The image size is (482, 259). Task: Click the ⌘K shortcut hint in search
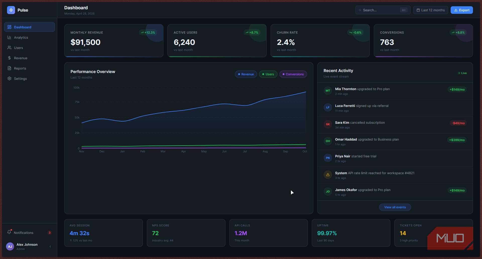[x=404, y=10]
